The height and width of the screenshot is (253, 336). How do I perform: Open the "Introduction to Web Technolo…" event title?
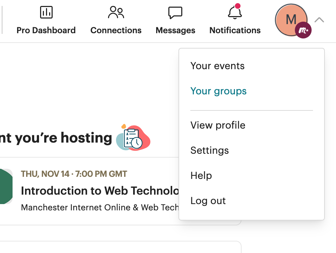(100, 191)
